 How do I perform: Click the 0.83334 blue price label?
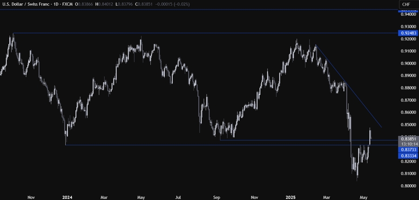click(x=408, y=157)
